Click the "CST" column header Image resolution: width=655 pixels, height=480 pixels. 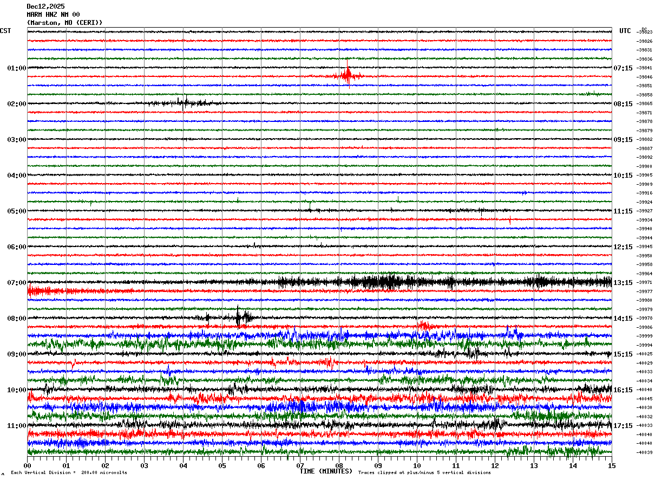[5, 31]
